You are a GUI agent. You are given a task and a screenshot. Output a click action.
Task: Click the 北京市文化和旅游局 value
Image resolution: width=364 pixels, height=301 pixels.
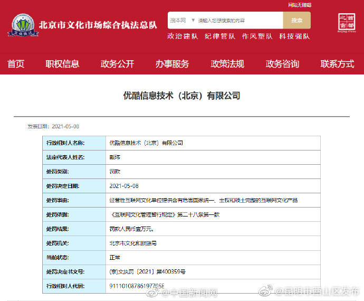pos(133,243)
